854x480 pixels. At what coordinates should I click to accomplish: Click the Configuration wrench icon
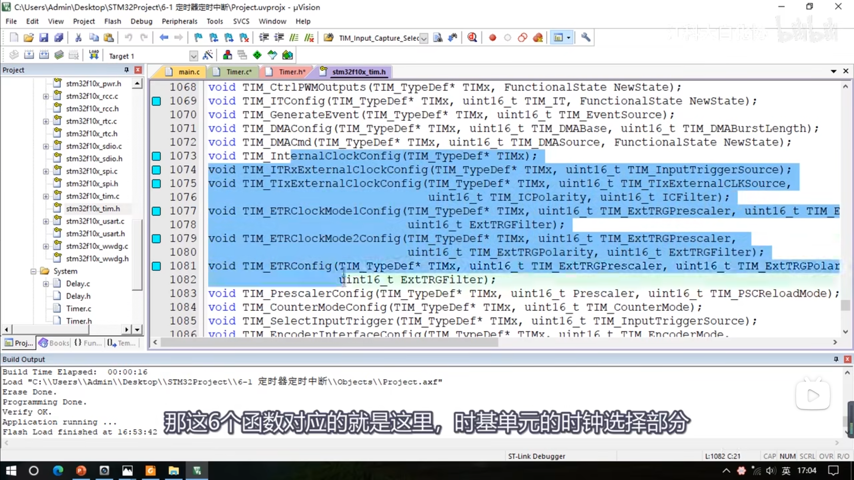point(585,38)
